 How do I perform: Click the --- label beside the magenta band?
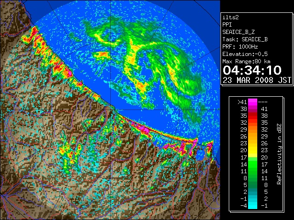click(263, 102)
